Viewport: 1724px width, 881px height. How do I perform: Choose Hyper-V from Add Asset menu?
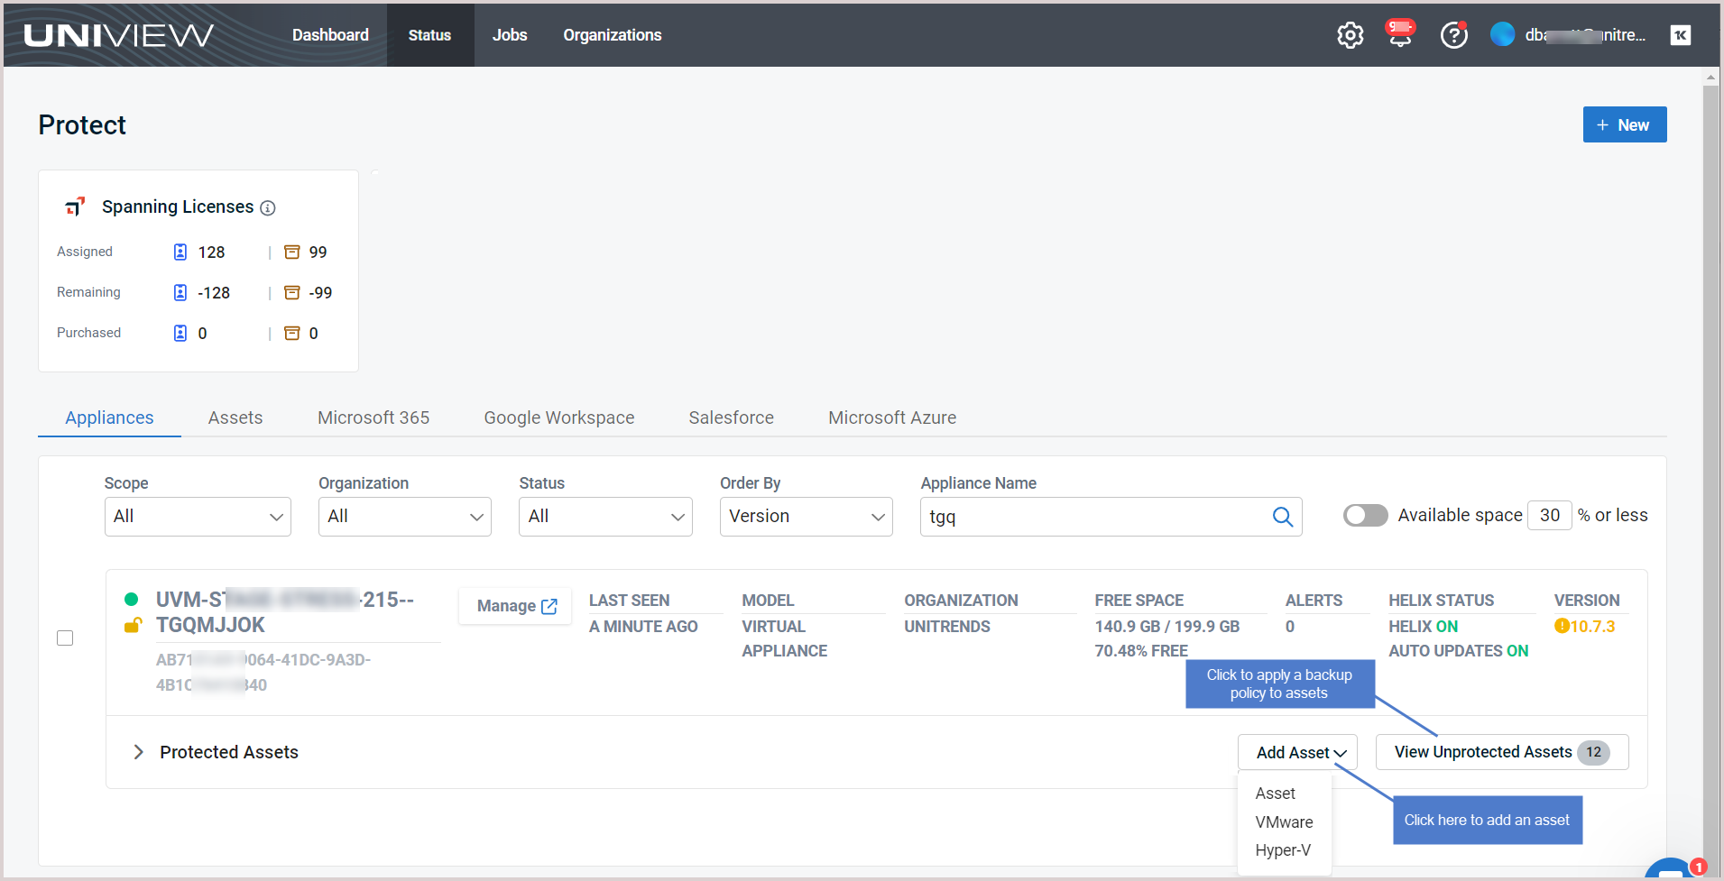pyautogui.click(x=1284, y=850)
